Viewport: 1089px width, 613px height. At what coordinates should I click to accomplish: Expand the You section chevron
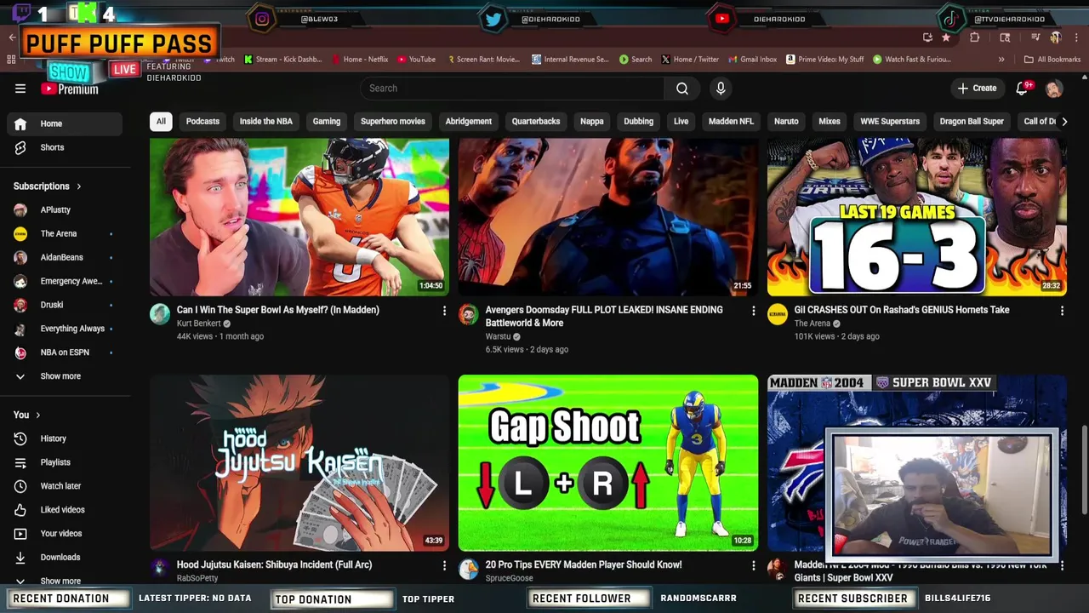click(x=37, y=415)
